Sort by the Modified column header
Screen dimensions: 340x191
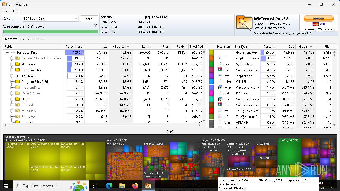tap(196, 46)
